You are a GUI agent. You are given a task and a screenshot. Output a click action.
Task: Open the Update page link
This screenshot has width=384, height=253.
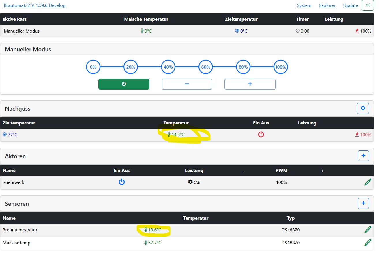(350, 5)
